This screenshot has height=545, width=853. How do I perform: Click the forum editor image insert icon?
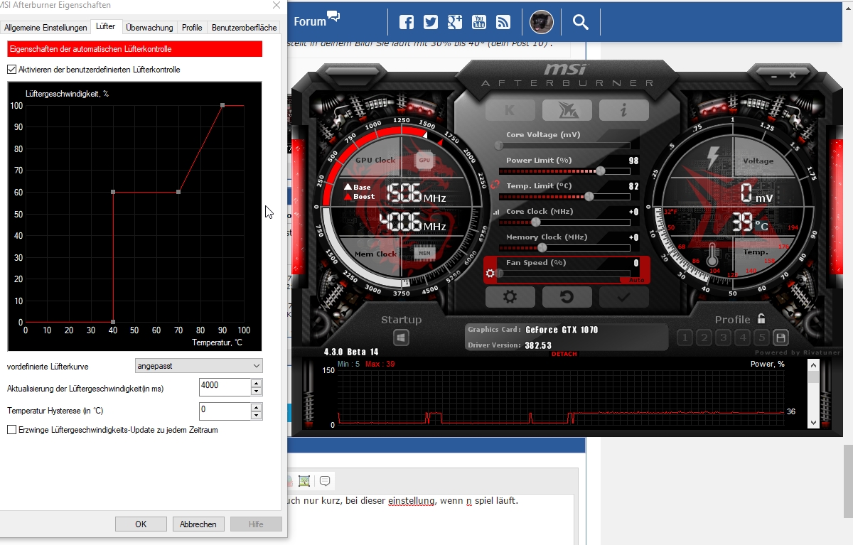[x=304, y=481]
